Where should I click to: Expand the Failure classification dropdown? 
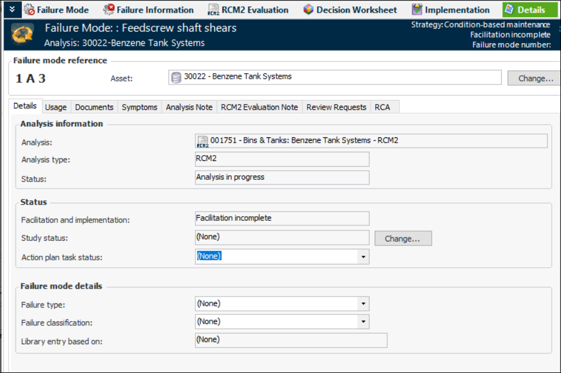(x=362, y=322)
